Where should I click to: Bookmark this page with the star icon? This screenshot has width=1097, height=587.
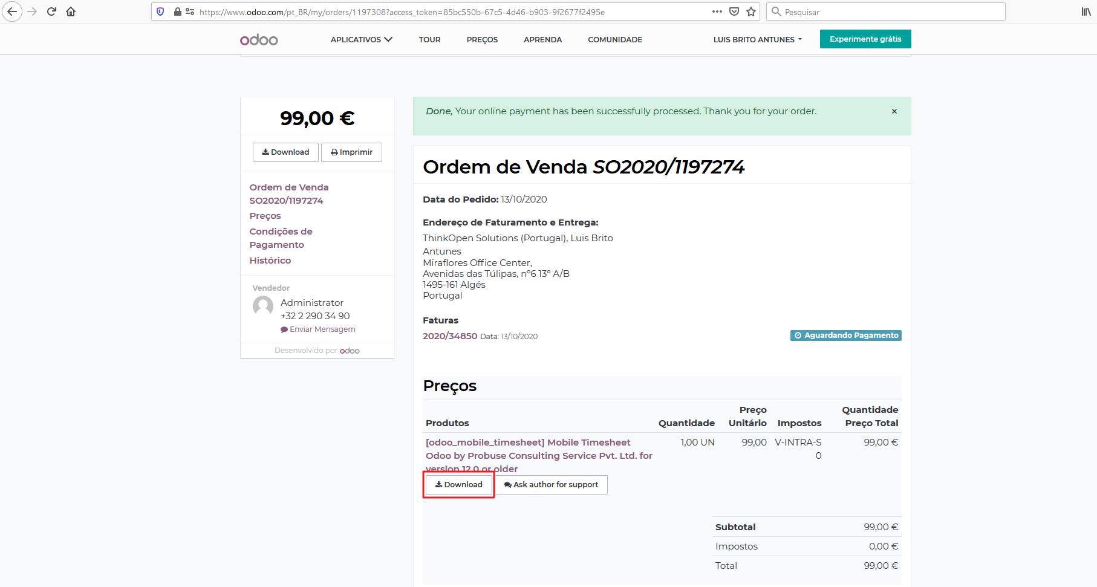click(x=751, y=11)
